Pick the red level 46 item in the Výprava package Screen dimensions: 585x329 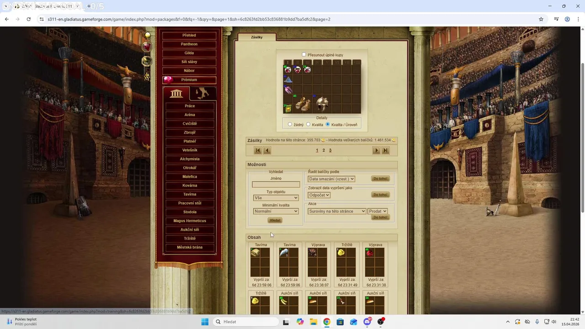coord(370,253)
